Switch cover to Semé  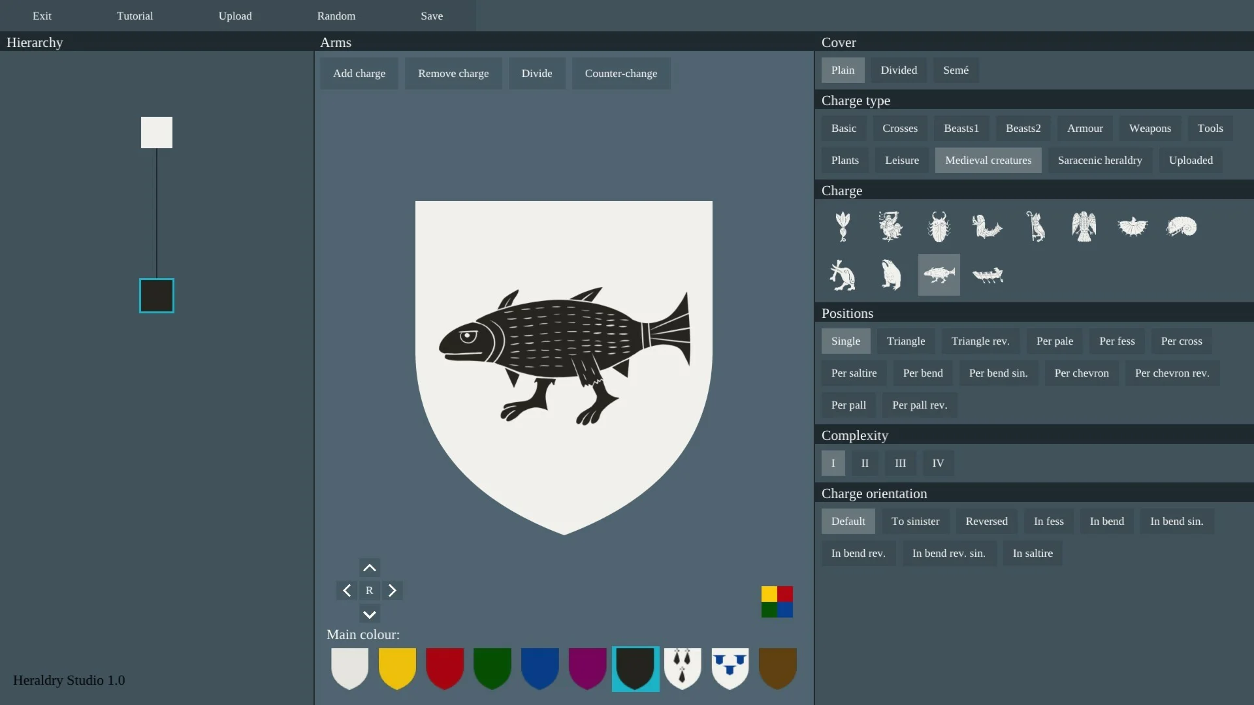[956, 70]
